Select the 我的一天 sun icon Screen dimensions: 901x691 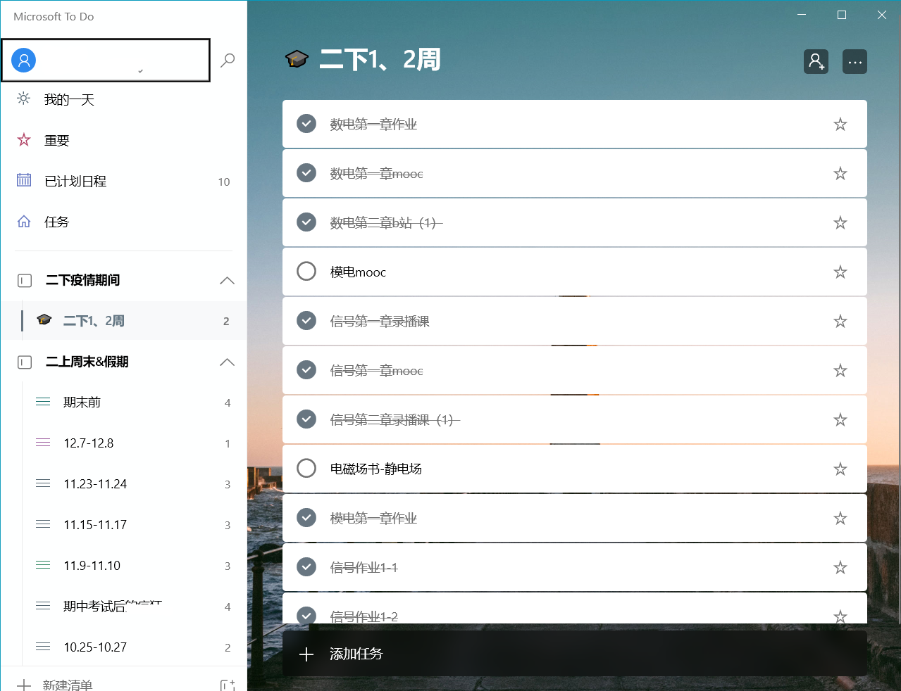(23, 99)
